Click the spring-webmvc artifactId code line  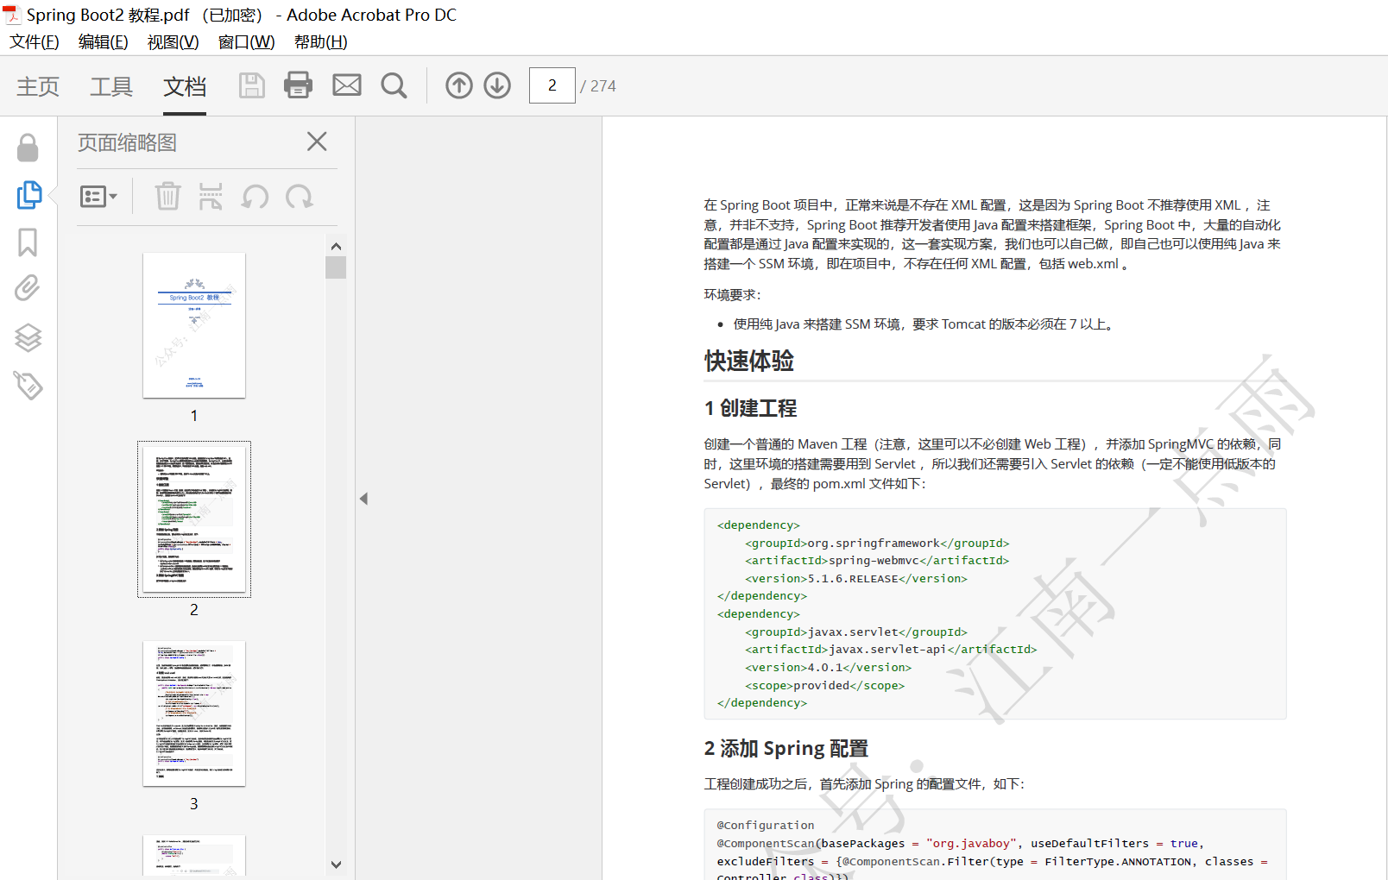[x=877, y=561]
